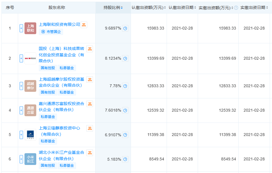This screenshot has width=272, height=173.
Task: Click pie chart icon beside 5.183%
Action: pos(125,159)
